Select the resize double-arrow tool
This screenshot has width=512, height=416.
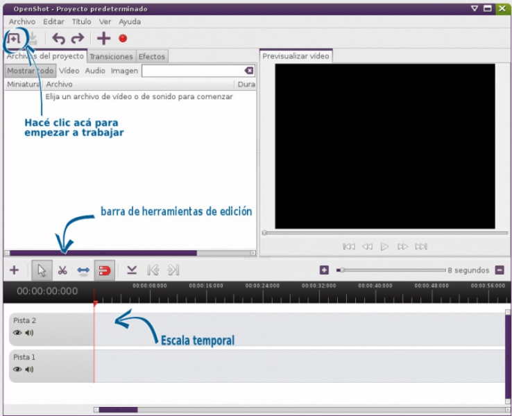coord(83,270)
